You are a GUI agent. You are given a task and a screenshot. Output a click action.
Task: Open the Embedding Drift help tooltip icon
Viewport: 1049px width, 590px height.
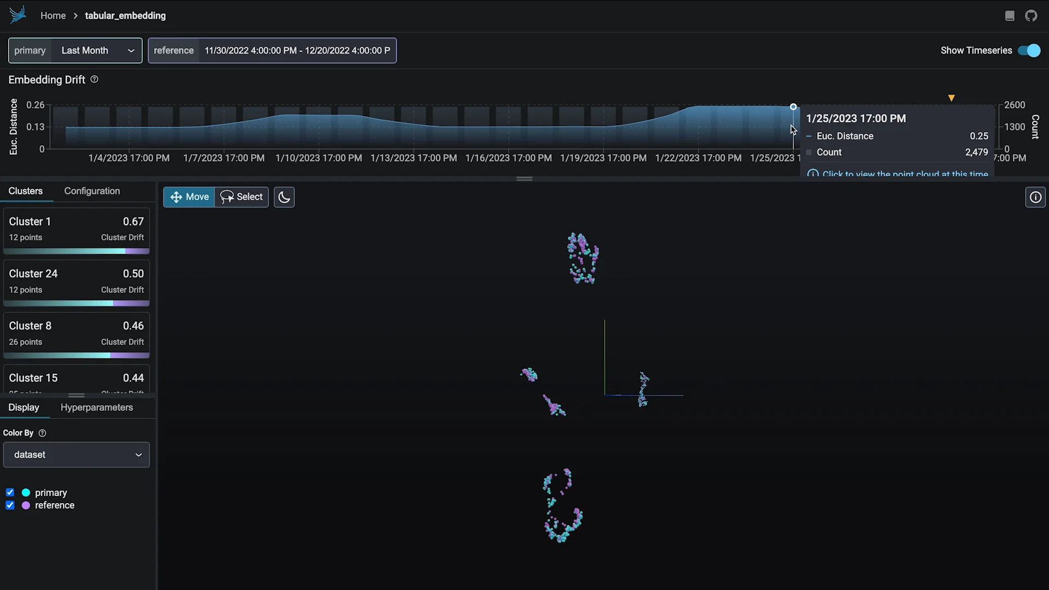coord(94,79)
